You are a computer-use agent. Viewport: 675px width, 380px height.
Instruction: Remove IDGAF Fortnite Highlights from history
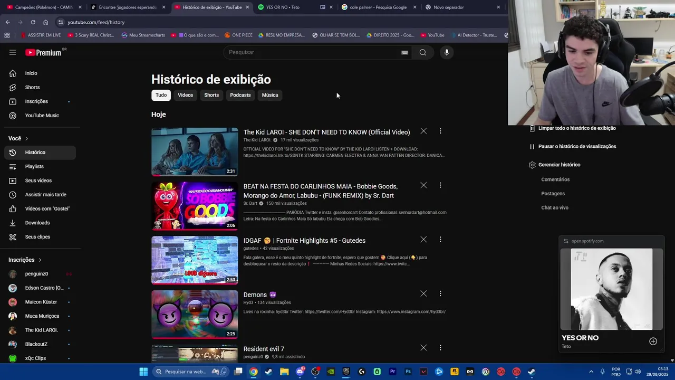(x=423, y=240)
